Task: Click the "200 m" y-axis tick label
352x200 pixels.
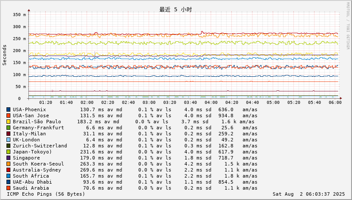Action: (19, 50)
